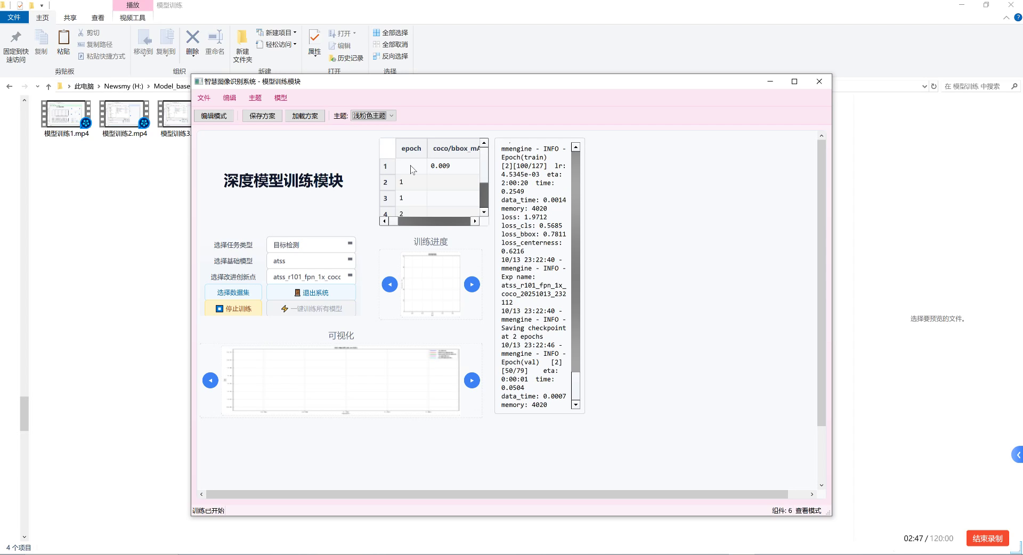Viewport: 1023px width, 555px height.
Task: Click the 0.009 table cell
Action: pos(453,166)
